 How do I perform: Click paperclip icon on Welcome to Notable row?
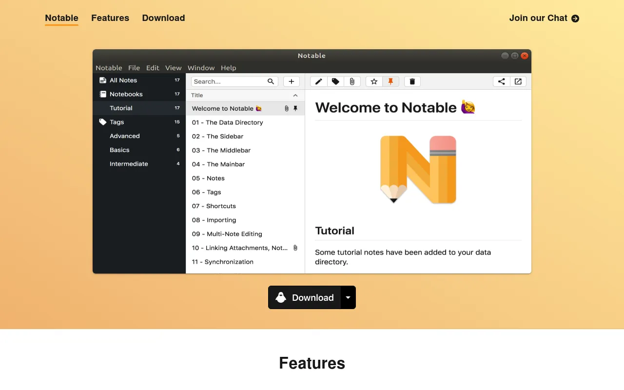[x=287, y=108]
